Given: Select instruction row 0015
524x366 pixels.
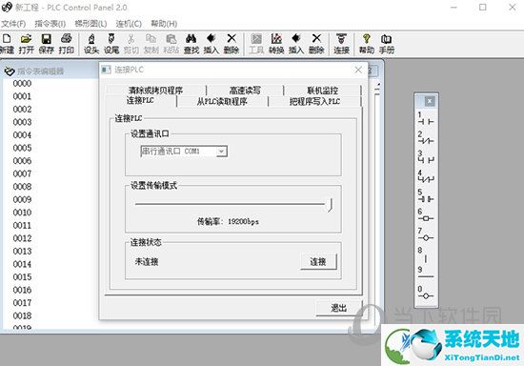Looking at the screenshot, I should coord(22,277).
